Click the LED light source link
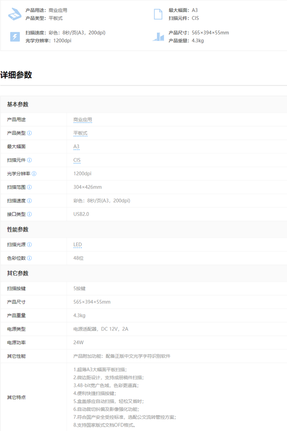 point(78,245)
